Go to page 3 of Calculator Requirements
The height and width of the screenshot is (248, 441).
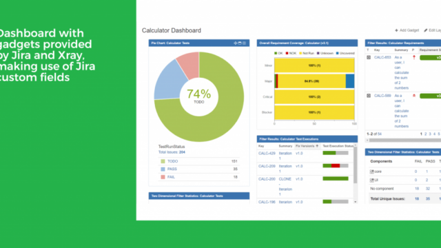click(430, 134)
